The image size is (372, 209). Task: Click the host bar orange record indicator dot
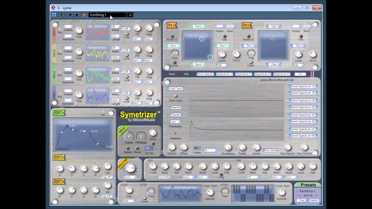pos(84,15)
